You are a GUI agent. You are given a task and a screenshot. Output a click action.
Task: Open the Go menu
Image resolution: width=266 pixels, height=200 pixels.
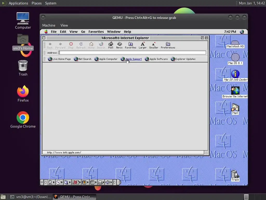tap(83, 32)
